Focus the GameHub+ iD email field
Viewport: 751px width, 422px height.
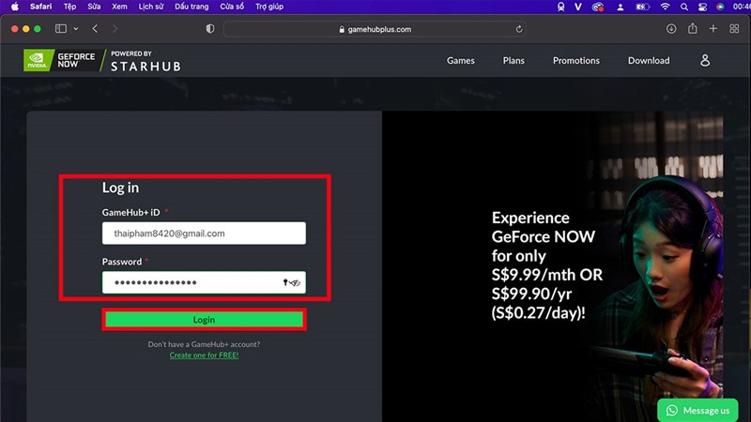(x=204, y=233)
